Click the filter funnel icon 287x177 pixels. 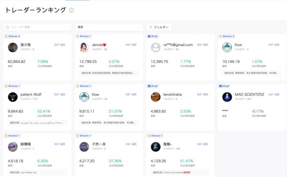(x=151, y=27)
